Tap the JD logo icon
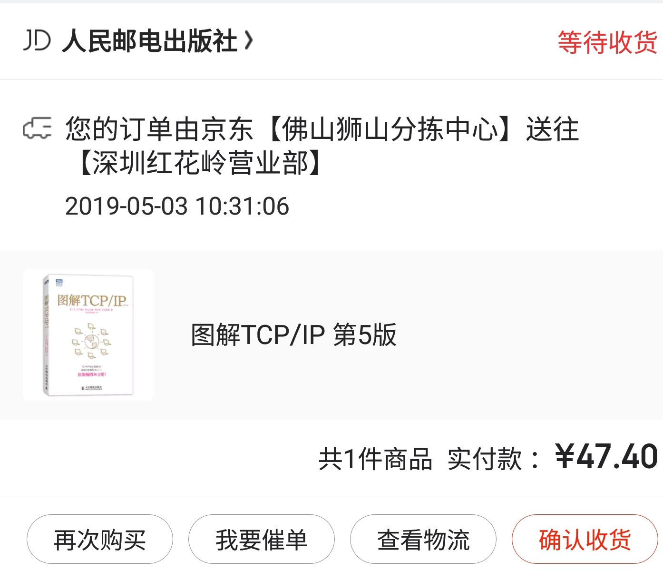663x580 pixels. click(37, 40)
